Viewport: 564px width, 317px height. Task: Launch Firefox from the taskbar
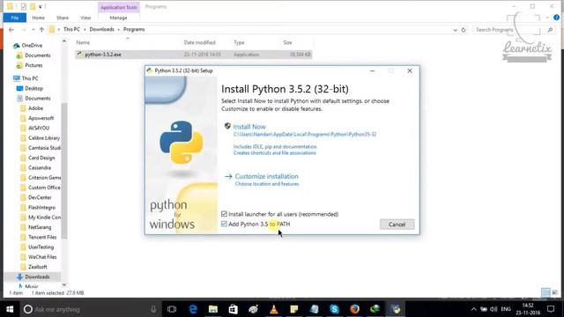pyautogui.click(x=354, y=309)
